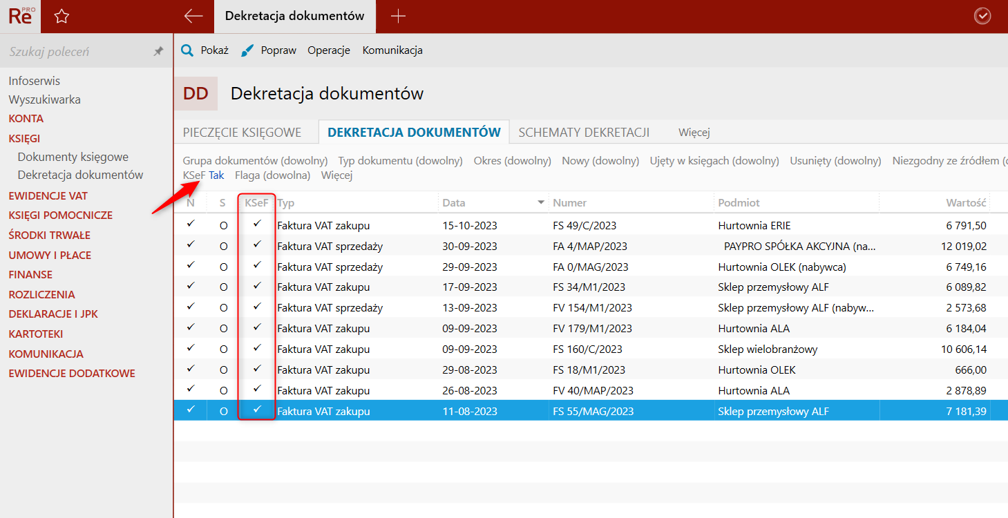This screenshot has height=518, width=1008.
Task: Switch to SCHEMATY DEKRETACJI tab
Action: tap(584, 133)
